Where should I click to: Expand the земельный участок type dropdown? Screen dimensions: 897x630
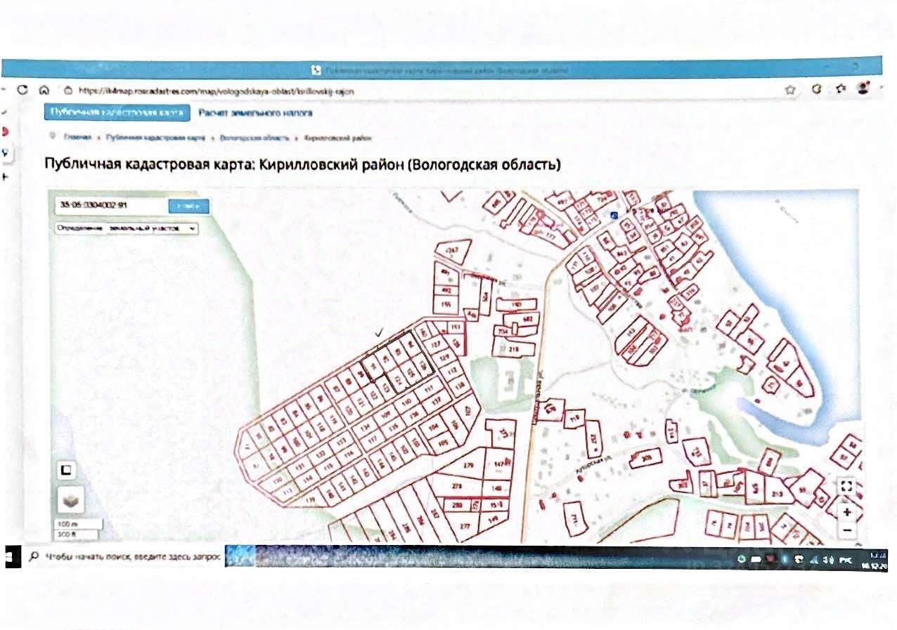pyautogui.click(x=127, y=228)
